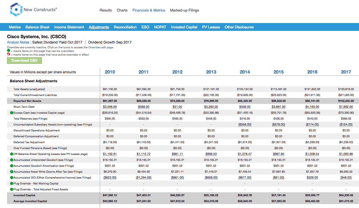Click 2017 Operating Leases value $1,083.86
Viewport: 359px width, 208px height.
(x=346, y=154)
